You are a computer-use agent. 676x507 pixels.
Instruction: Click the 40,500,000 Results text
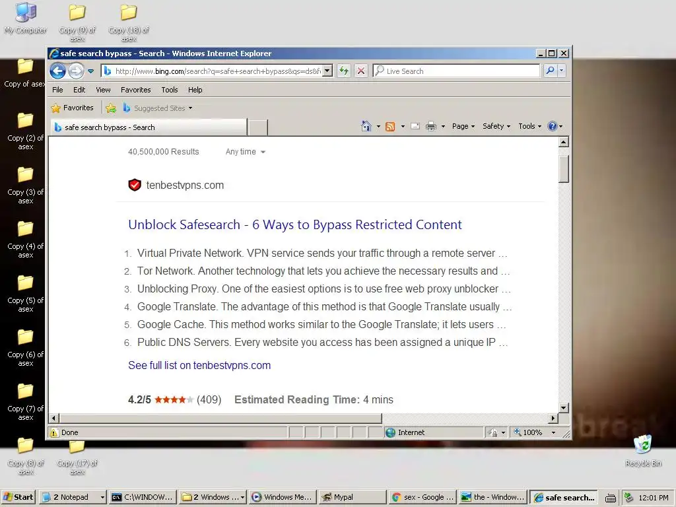pos(164,152)
